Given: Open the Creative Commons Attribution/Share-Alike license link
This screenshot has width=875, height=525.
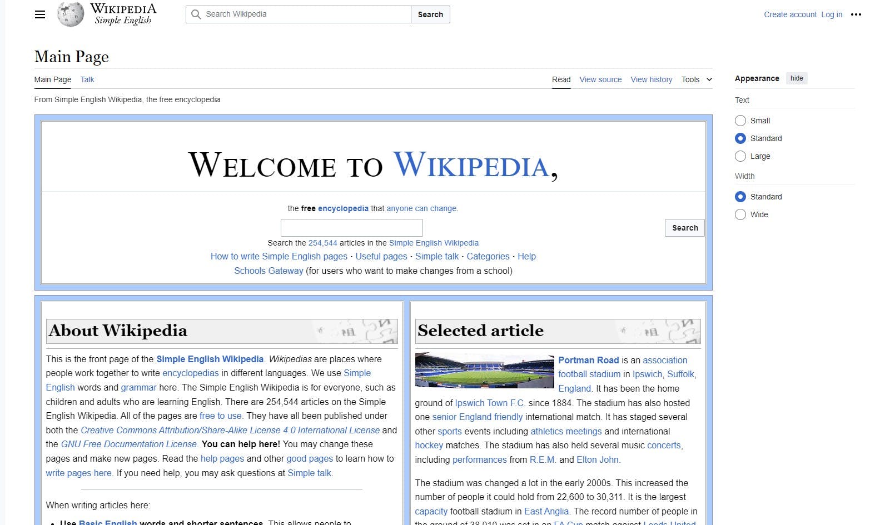Looking at the screenshot, I should coord(230,430).
